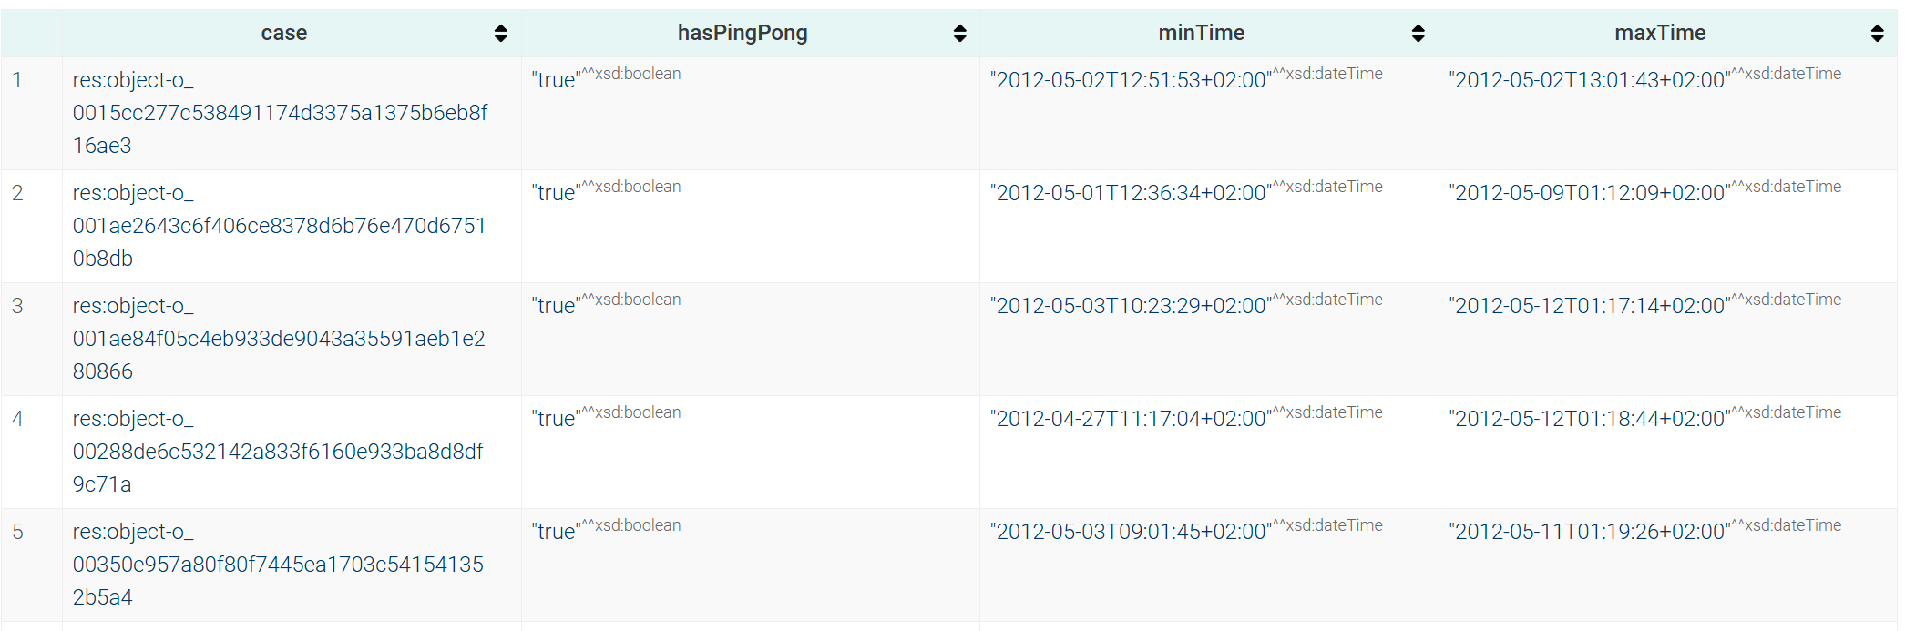This screenshot has width=1905, height=631.
Task: Select row number 4 cell
Action: click(x=17, y=419)
